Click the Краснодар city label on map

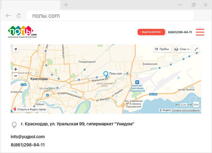39,79
